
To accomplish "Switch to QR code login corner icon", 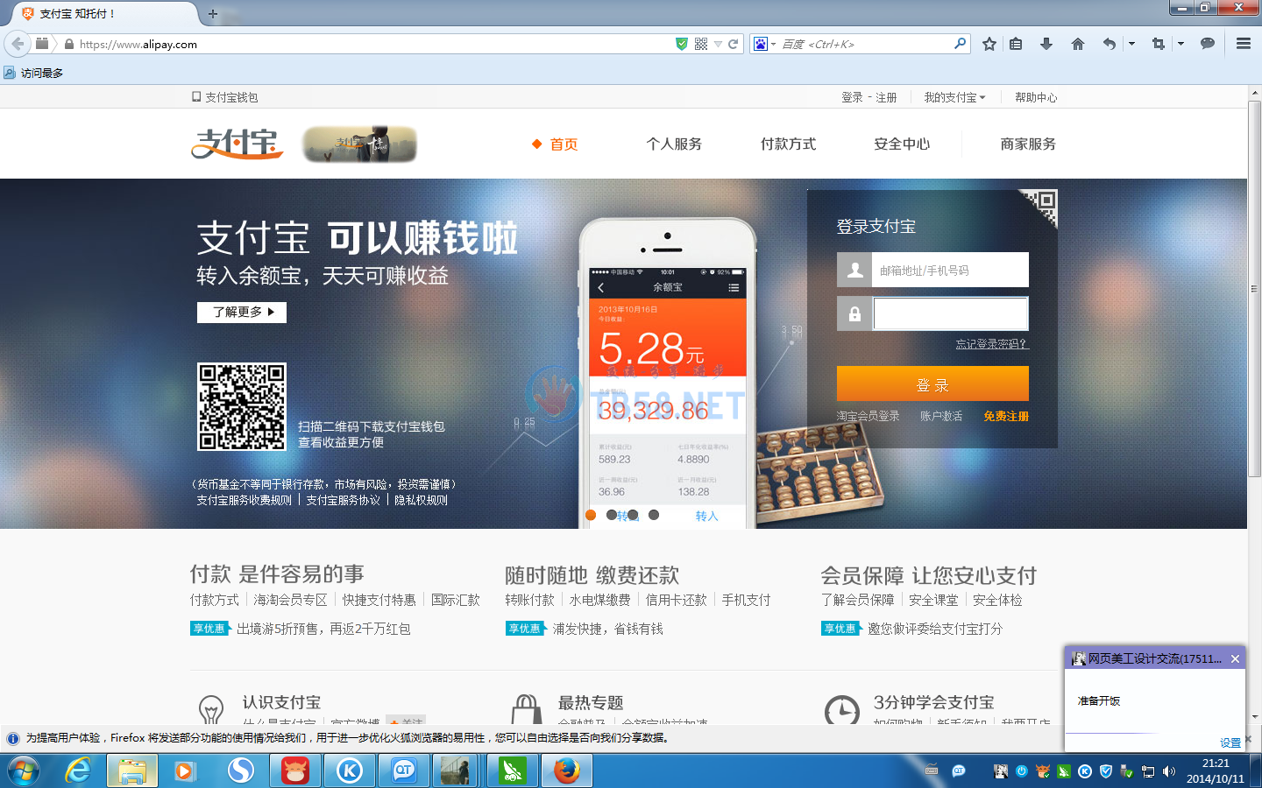I will [1042, 206].
